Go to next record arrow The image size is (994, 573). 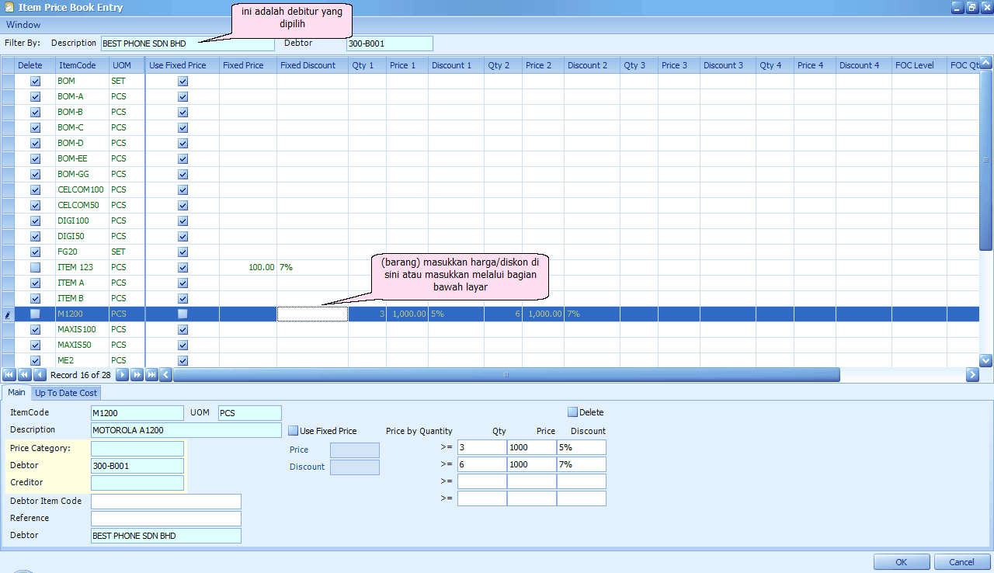(122, 375)
